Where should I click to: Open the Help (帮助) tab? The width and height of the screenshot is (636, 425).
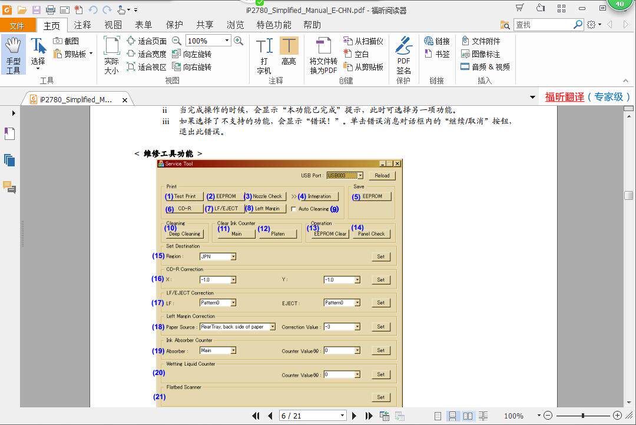(x=312, y=25)
